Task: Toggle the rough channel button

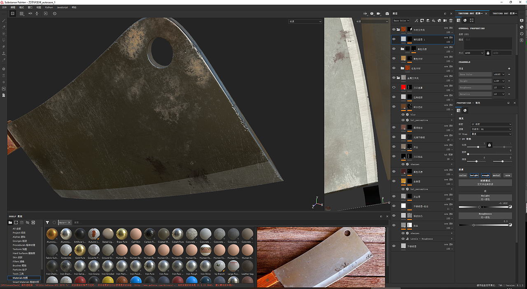Action: pos(485,175)
